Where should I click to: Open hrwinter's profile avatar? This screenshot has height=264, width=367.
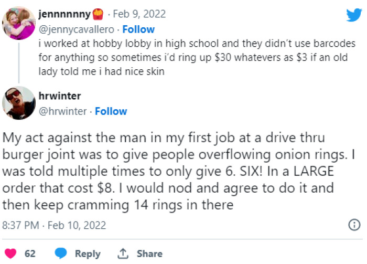pyautogui.click(x=18, y=103)
